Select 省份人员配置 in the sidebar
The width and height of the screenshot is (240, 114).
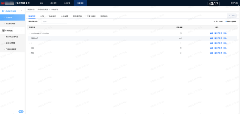[12, 43]
